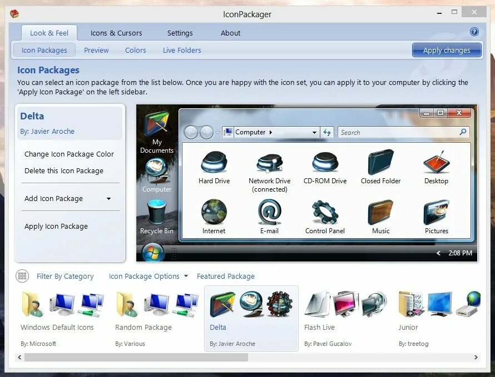
Task: Click the help question mark icon
Action: click(x=474, y=32)
